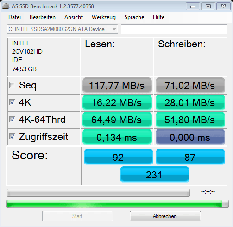The width and height of the screenshot is (233, 227).
Task: Maximize the benchmark window
Action: [x=208, y=6]
